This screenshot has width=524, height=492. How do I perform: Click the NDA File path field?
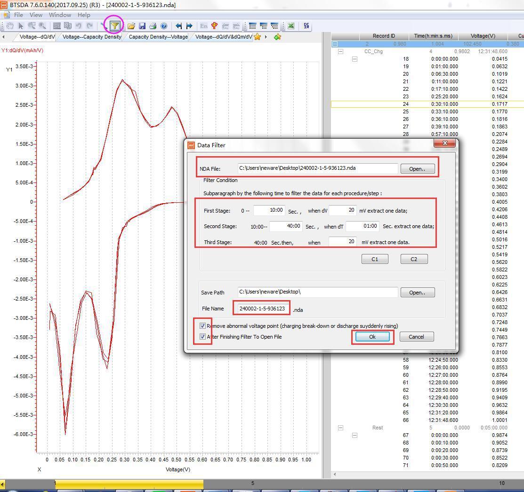pyautogui.click(x=317, y=168)
